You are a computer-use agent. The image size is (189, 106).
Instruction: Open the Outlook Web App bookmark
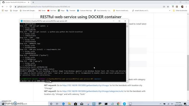pos(85,11)
